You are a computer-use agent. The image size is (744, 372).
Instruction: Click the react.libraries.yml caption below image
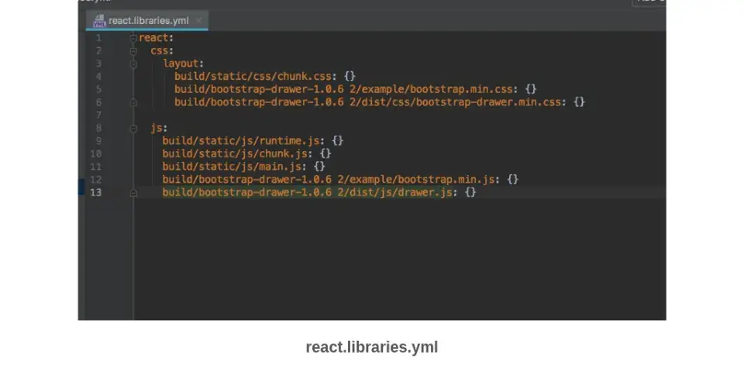point(372,347)
